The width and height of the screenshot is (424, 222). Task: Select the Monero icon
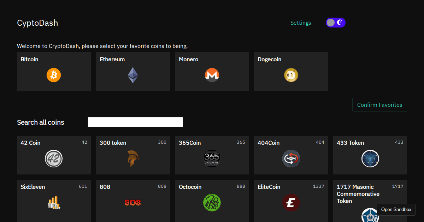212,75
